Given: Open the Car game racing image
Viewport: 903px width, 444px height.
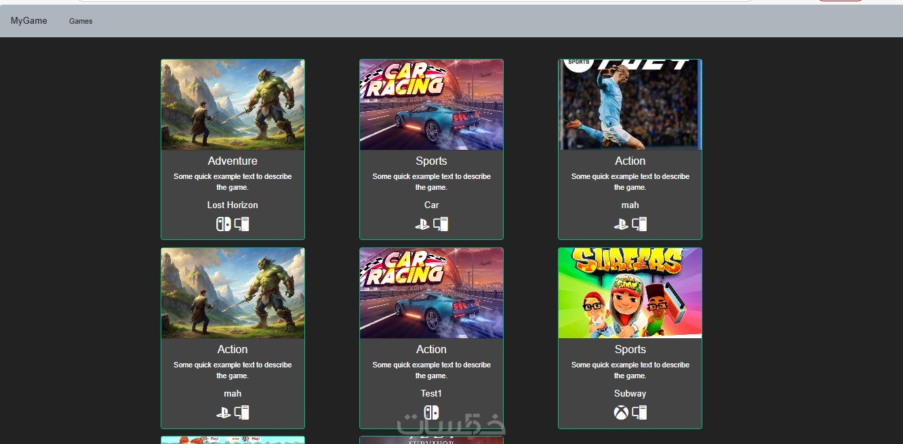Looking at the screenshot, I should tap(431, 104).
